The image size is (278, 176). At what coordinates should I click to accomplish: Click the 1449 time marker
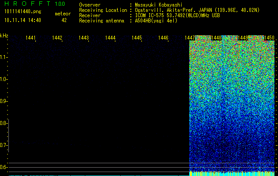click(243, 38)
